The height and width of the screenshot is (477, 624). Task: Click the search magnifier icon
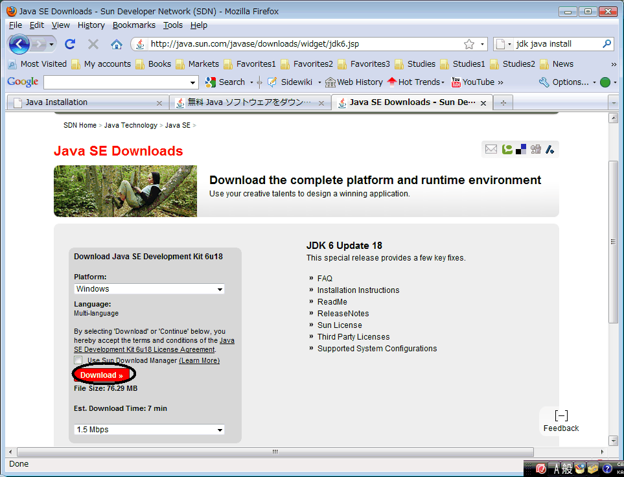pos(607,44)
